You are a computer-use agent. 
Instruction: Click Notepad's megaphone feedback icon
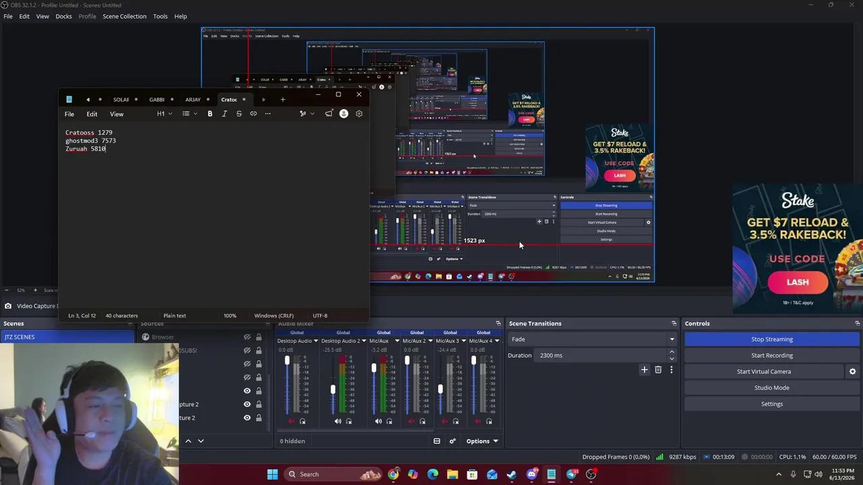pos(328,114)
